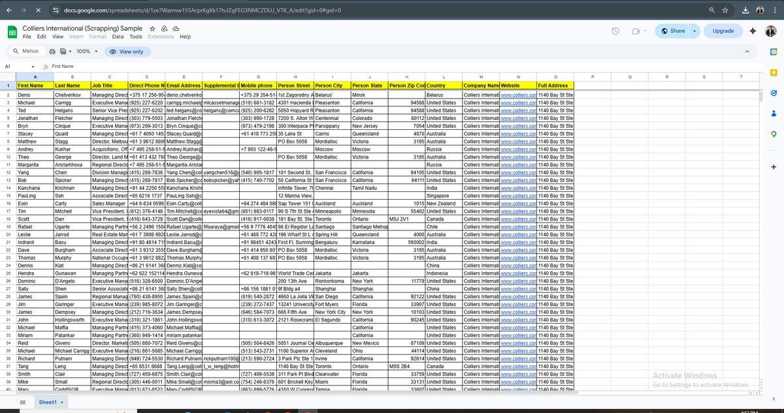The image size is (784, 413).
Task: Expand the Share button dropdown arrow
Action: tap(694, 31)
